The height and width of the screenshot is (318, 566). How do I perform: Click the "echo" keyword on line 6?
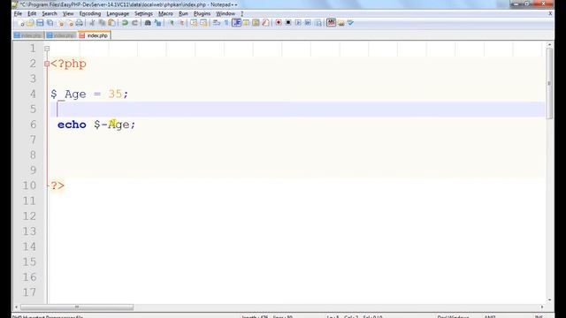click(72, 125)
